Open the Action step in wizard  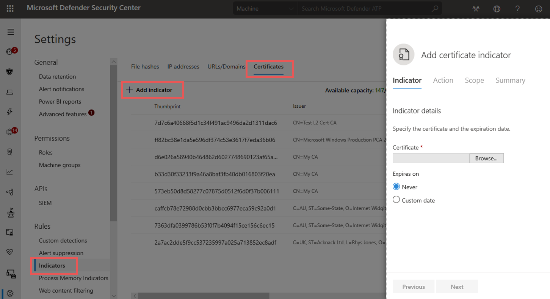point(443,80)
